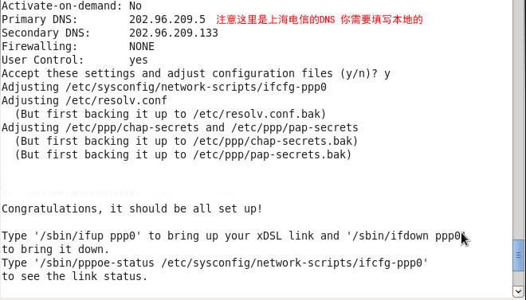The image size is (526, 300).
Task: Click the Secondary DNS address 202.96.209.133
Action: click(174, 33)
